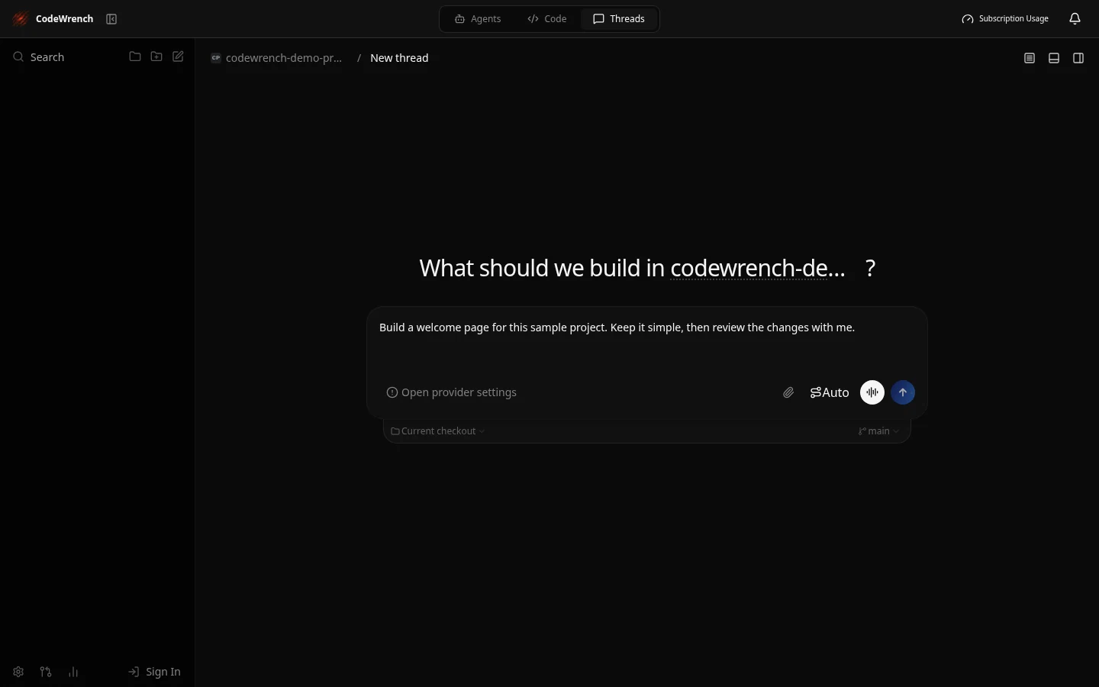Open the folder icon in the sidebar header
The image size is (1099, 687).
click(135, 56)
